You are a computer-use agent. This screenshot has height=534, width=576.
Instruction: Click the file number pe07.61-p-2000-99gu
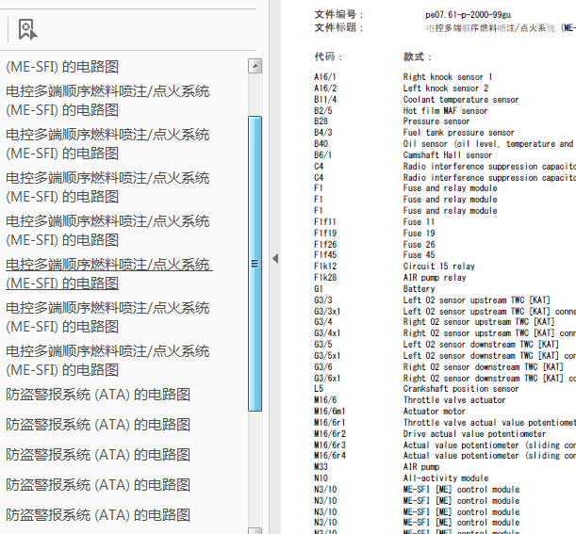[468, 15]
